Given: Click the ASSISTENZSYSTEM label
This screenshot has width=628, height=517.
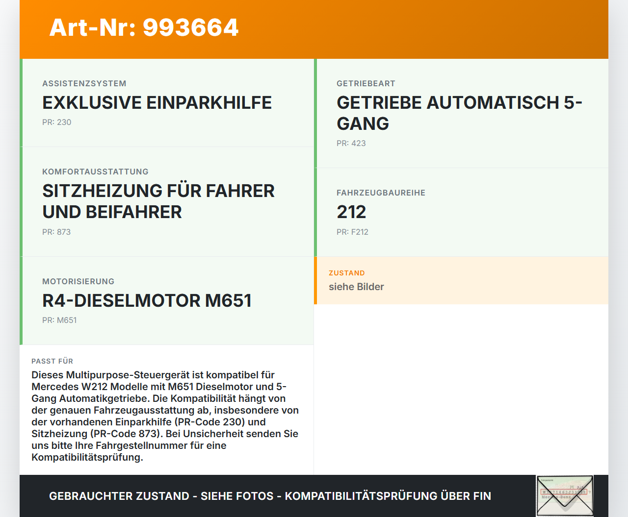Looking at the screenshot, I should (x=84, y=83).
